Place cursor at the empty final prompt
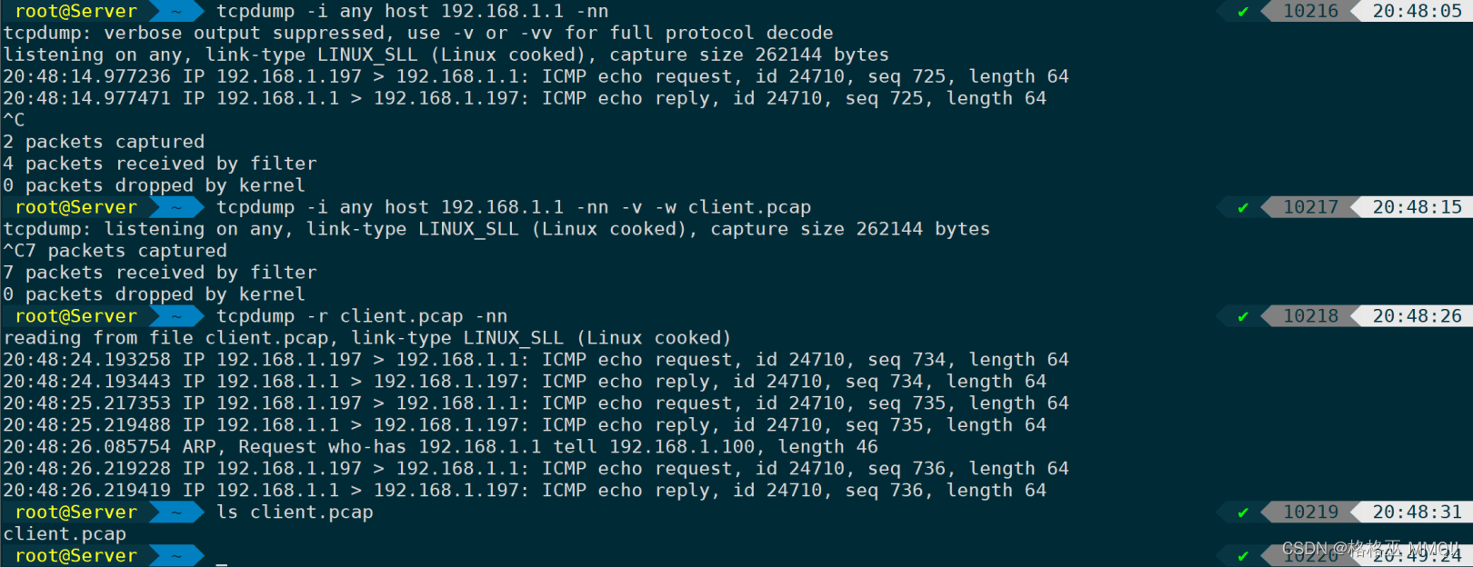1473x567 pixels. (222, 556)
